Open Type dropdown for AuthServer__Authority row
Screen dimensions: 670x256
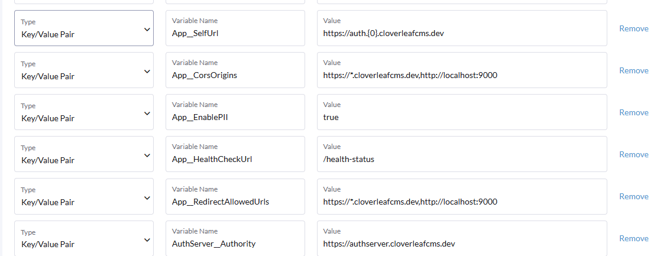pyautogui.click(x=84, y=238)
